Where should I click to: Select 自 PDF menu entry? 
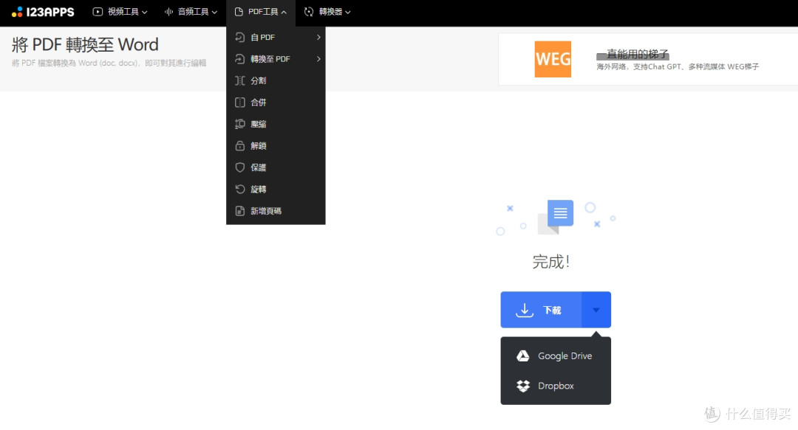(276, 37)
